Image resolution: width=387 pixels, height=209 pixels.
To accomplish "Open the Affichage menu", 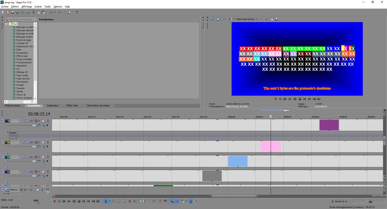I will pos(27,6).
